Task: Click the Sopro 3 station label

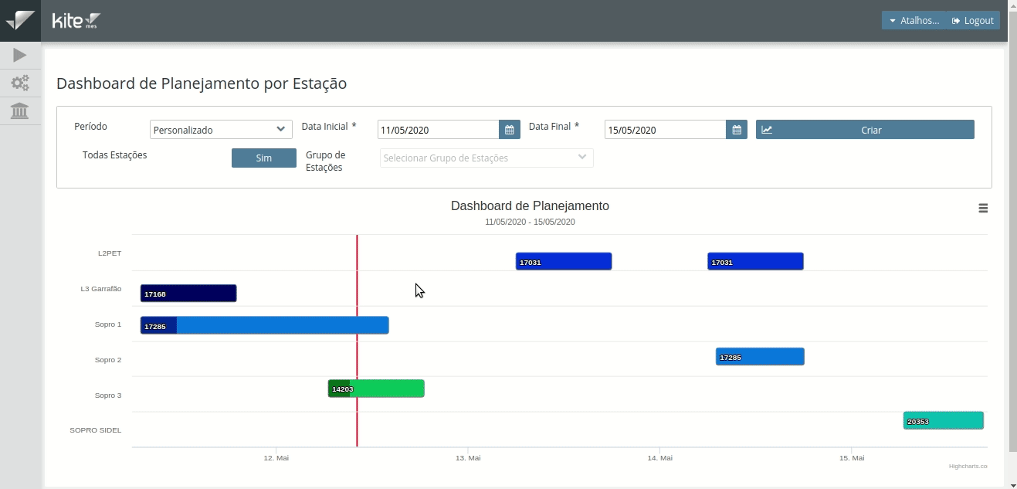Action: [x=108, y=396]
